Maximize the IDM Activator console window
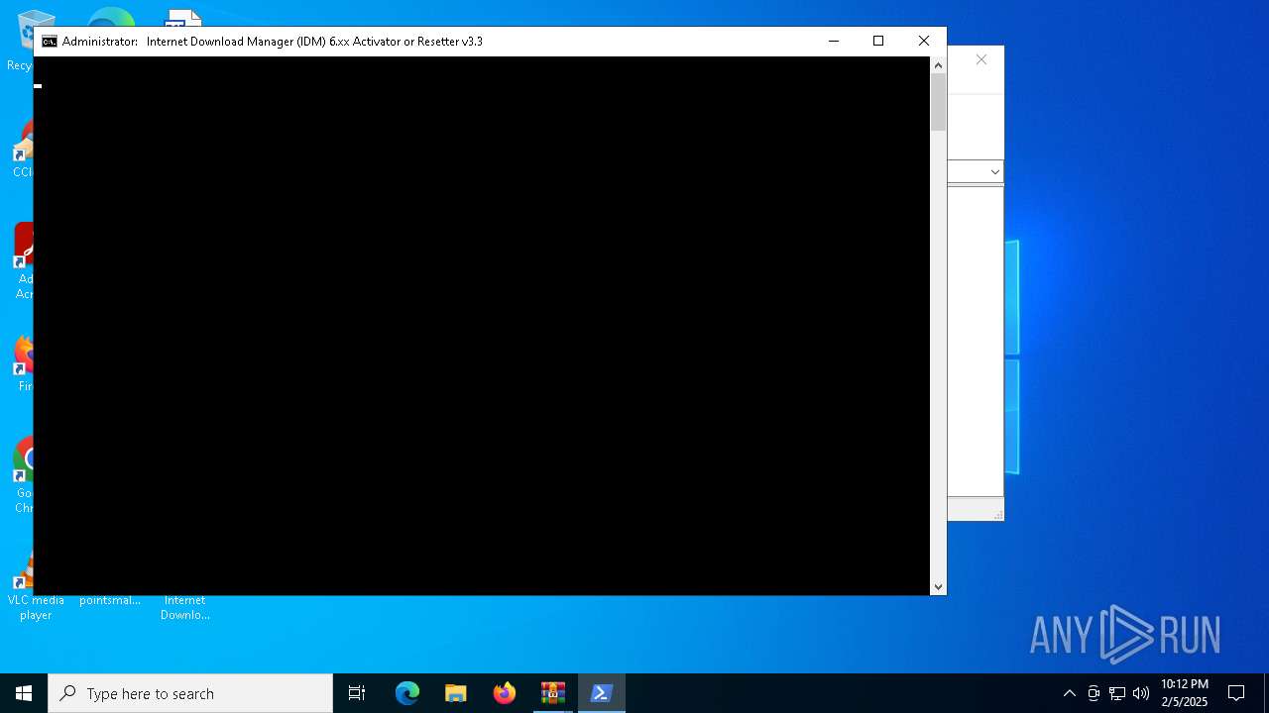The height and width of the screenshot is (713, 1269). click(x=878, y=41)
